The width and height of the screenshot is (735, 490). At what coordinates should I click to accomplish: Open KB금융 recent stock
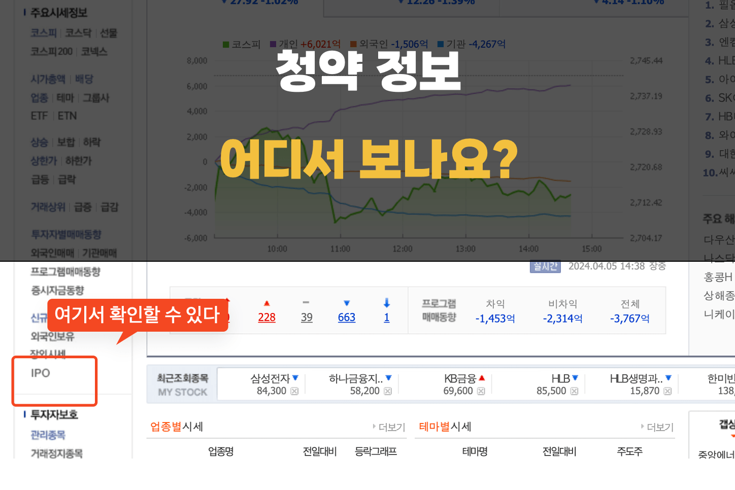click(460, 378)
